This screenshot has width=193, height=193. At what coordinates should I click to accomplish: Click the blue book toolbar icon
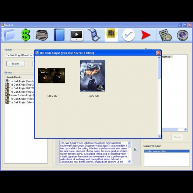click(59, 35)
